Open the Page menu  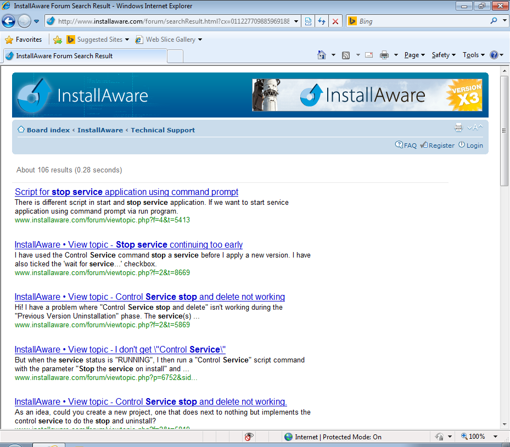414,55
